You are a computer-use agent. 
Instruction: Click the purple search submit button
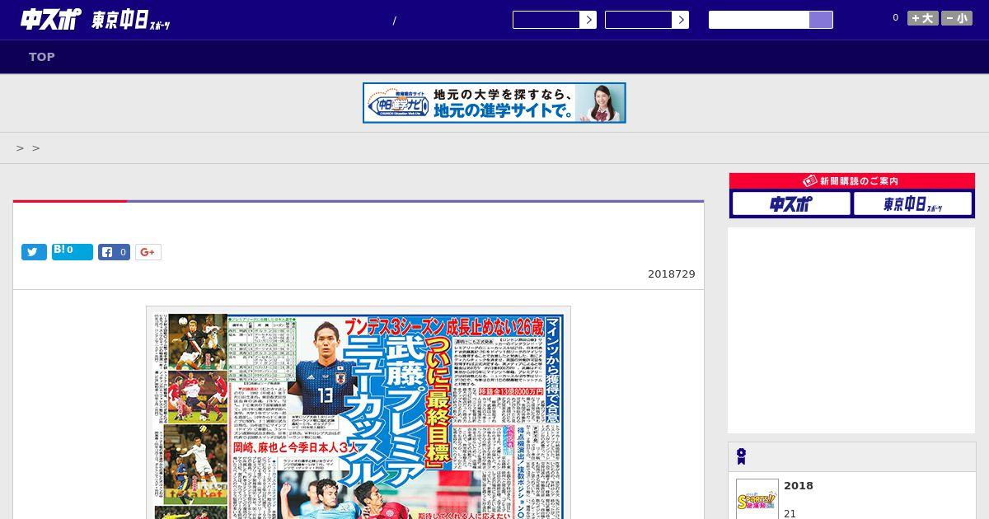click(821, 20)
